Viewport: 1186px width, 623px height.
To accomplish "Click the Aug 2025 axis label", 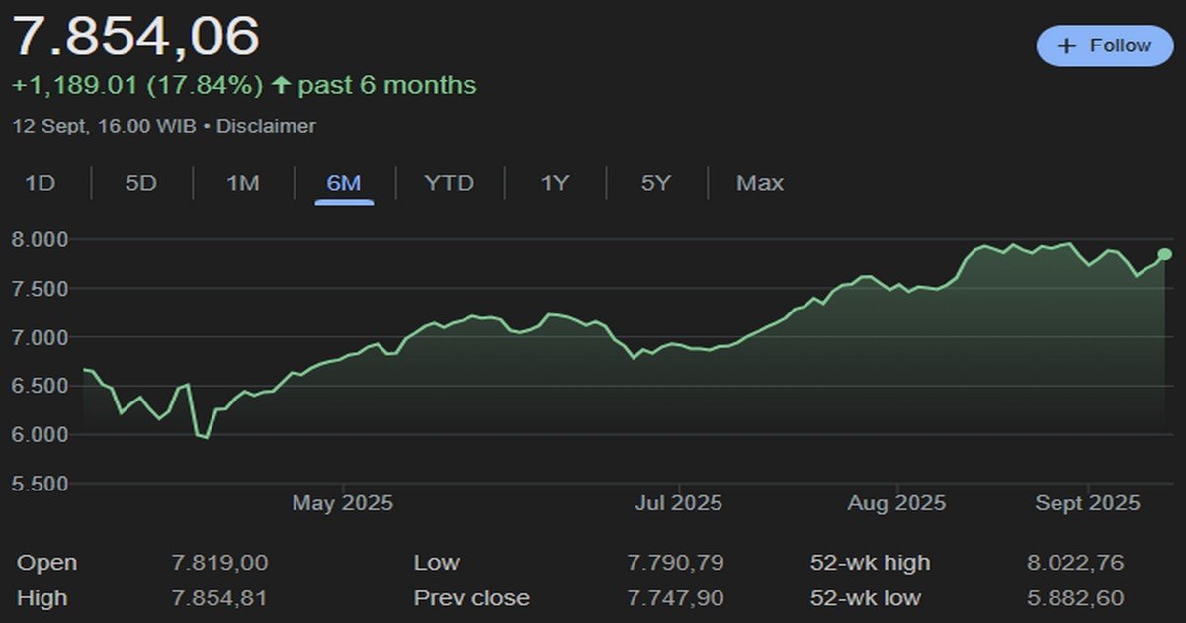I will pos(896,504).
